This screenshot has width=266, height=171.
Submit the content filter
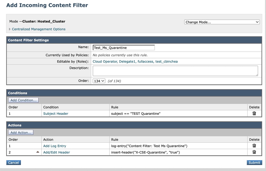point(254,163)
